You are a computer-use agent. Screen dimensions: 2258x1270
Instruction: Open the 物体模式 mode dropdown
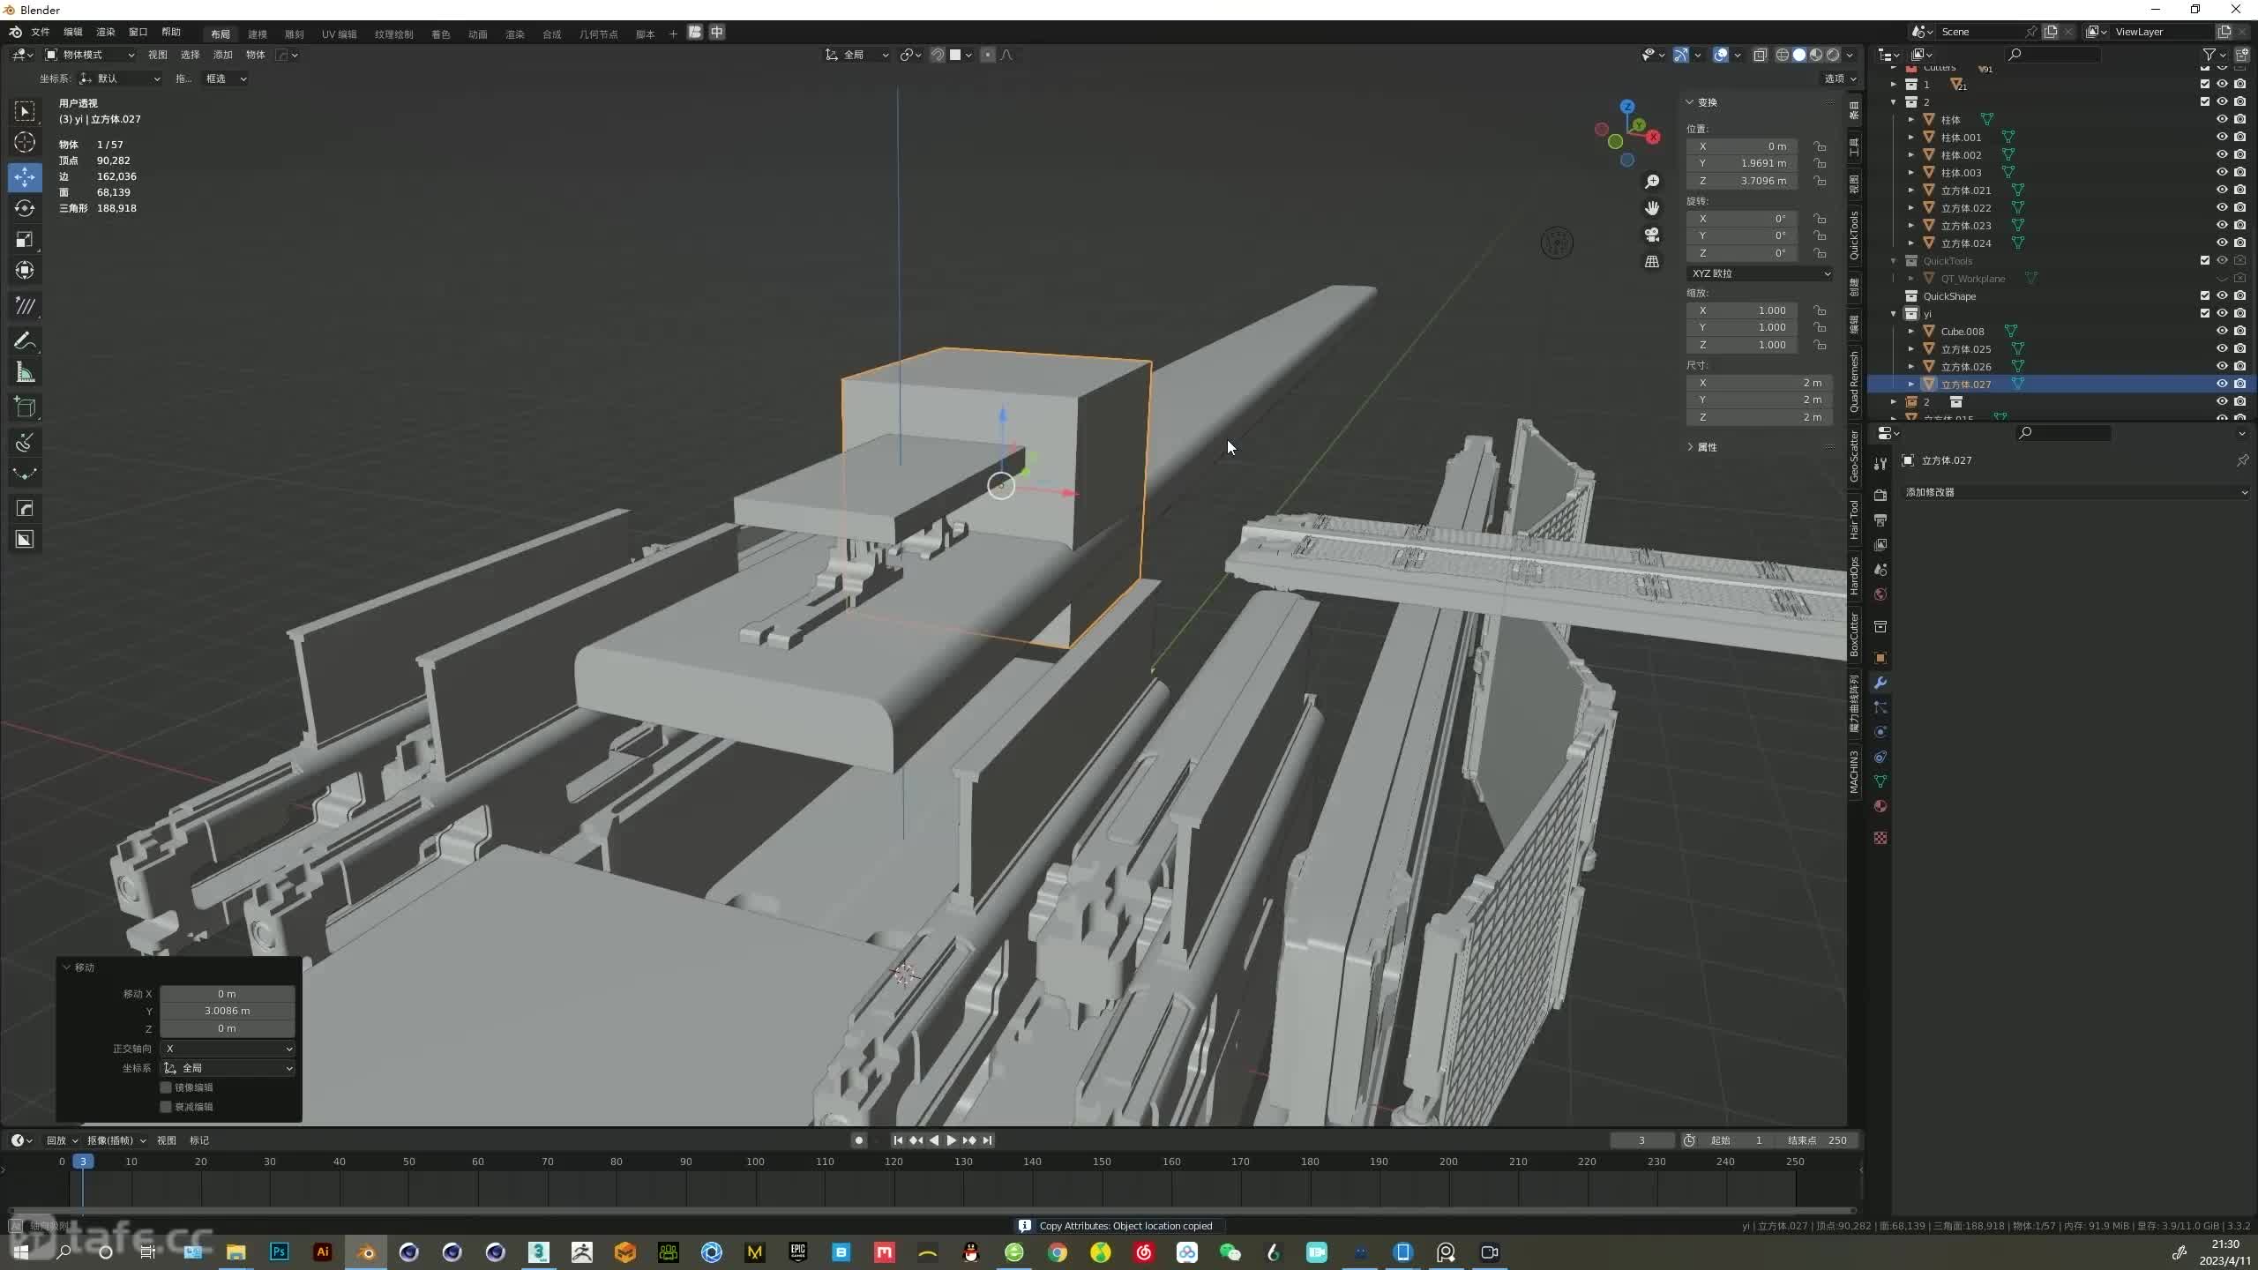point(90,55)
